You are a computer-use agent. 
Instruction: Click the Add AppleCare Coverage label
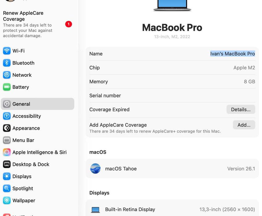tap(118, 125)
